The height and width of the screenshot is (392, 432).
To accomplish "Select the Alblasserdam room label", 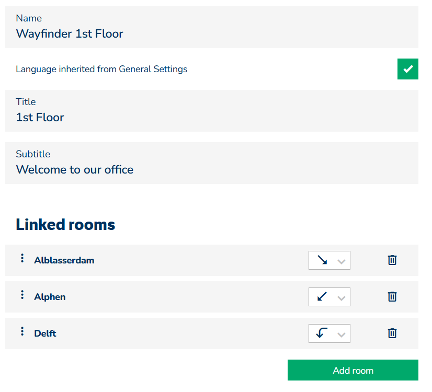I will 64,260.
